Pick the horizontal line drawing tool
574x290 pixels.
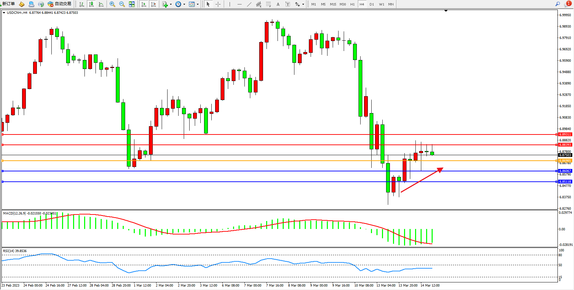[240, 4]
